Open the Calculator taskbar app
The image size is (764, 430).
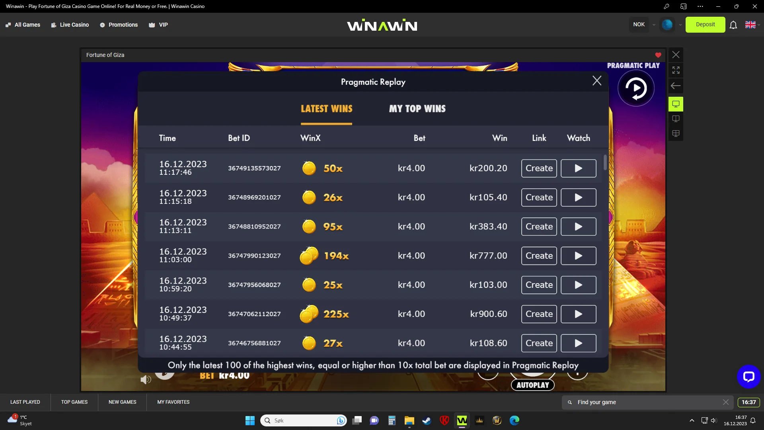392,420
